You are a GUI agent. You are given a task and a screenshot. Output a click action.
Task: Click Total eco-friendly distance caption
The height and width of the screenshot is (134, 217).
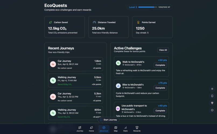[x=105, y=33]
